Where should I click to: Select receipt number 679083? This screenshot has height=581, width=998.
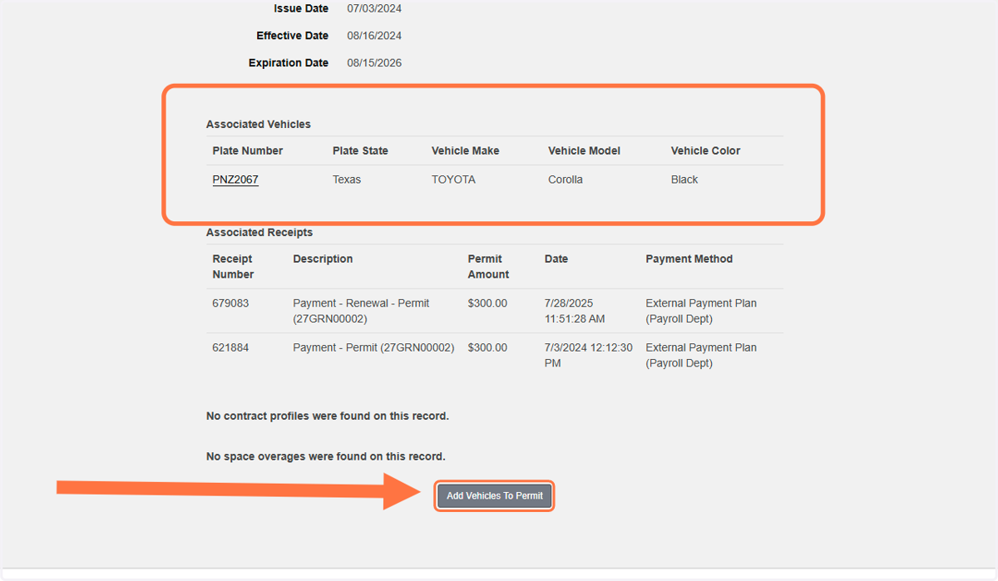[x=230, y=303]
